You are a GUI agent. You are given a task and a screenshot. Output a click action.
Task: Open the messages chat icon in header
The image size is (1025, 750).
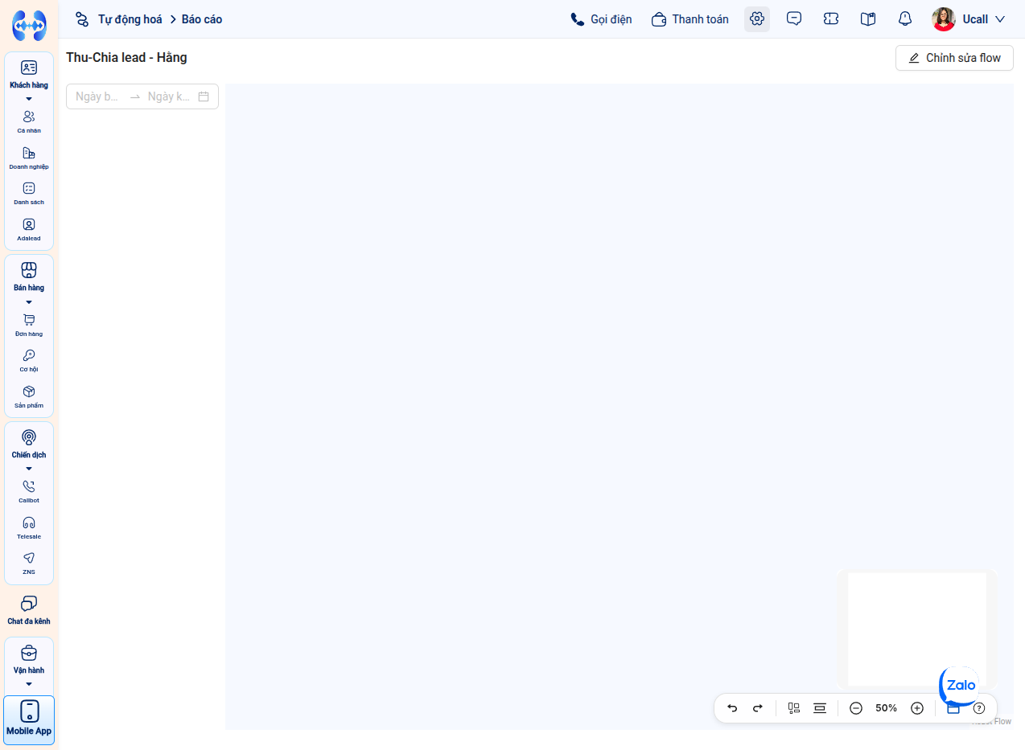(794, 19)
